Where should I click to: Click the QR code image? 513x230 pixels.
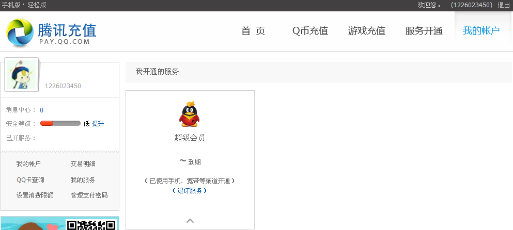(91, 224)
